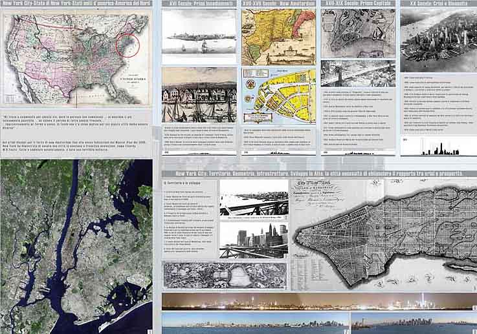The width and height of the screenshot is (477, 334).
Task: Open the large Manhattan street grid plan
Action: click(384, 235)
